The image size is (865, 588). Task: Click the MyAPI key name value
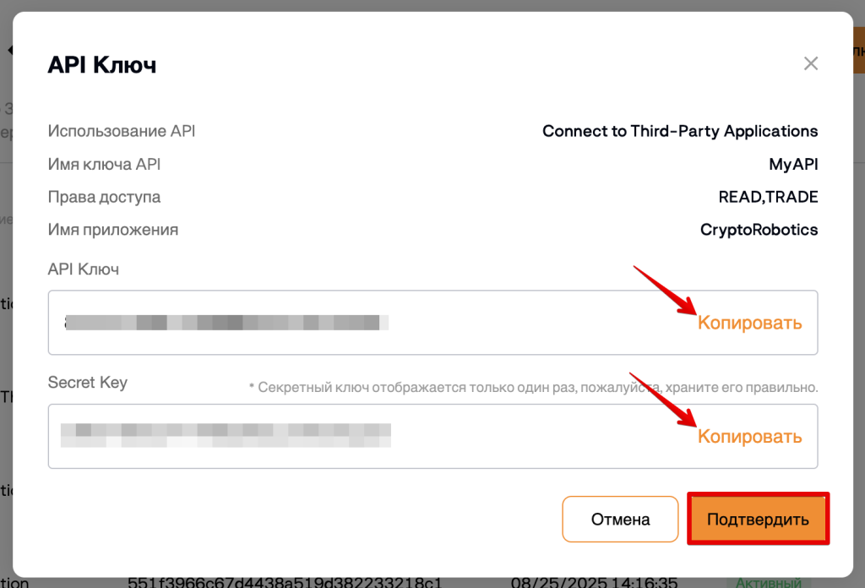(793, 165)
